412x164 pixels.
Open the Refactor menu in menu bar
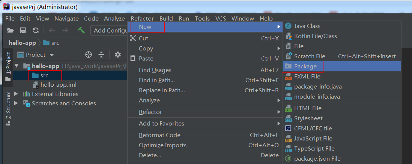click(x=142, y=18)
